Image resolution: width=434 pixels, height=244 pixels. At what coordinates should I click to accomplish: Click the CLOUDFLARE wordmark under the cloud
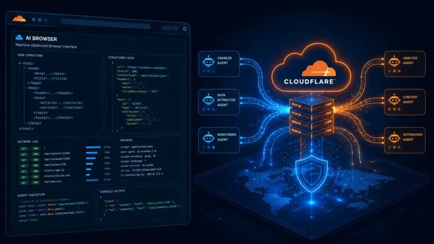tap(309, 82)
